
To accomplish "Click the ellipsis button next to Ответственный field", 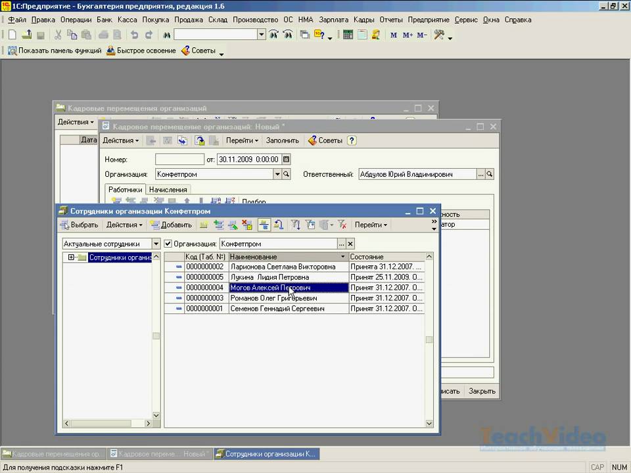I will (x=481, y=174).
